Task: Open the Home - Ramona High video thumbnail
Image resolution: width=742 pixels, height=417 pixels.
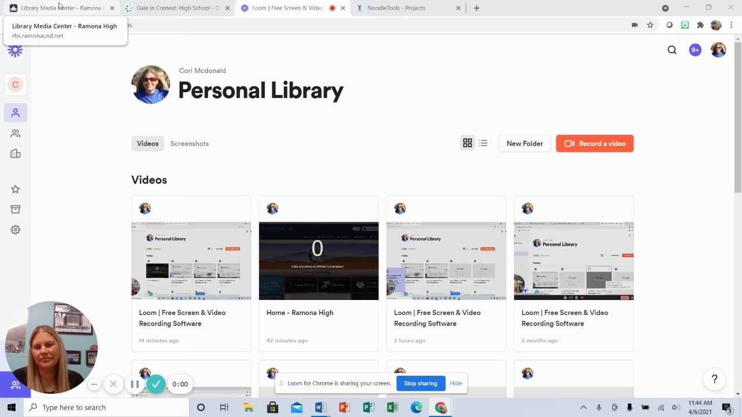Action: (319, 261)
